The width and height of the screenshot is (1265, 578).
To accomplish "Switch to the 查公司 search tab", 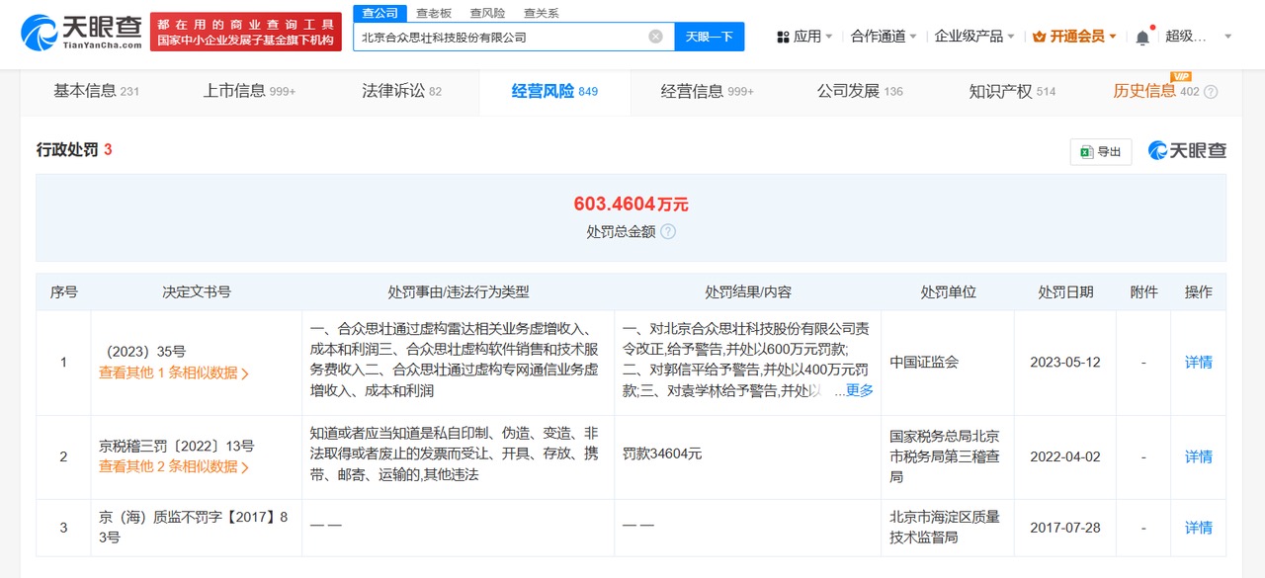I will click(379, 13).
